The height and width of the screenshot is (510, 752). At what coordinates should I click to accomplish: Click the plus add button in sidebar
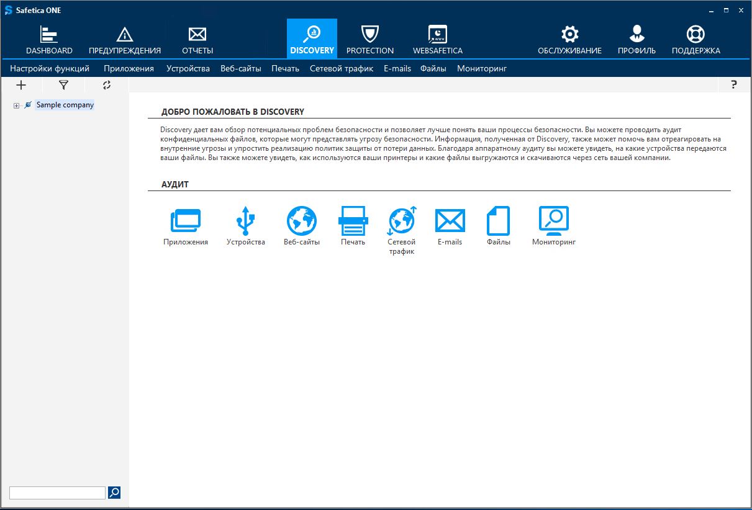[x=21, y=85]
